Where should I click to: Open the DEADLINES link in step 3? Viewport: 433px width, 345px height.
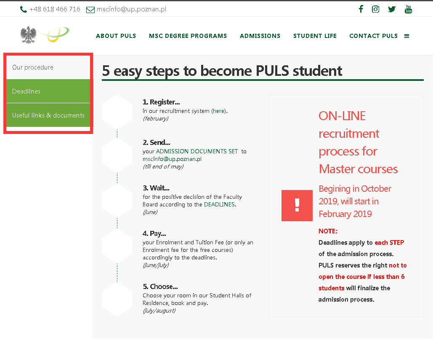coord(220,205)
